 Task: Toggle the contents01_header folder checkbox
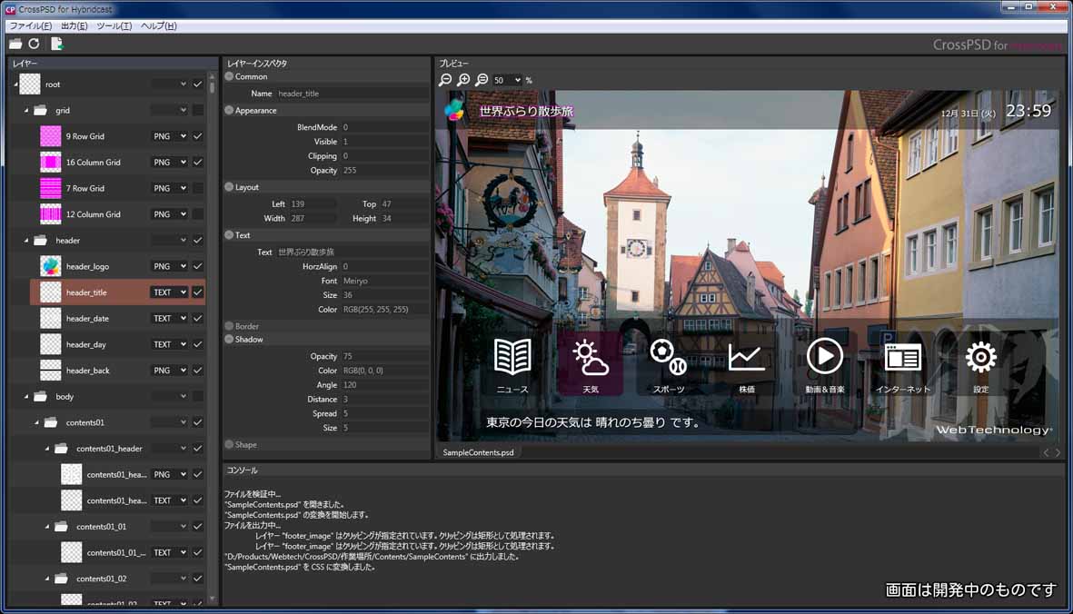[198, 449]
